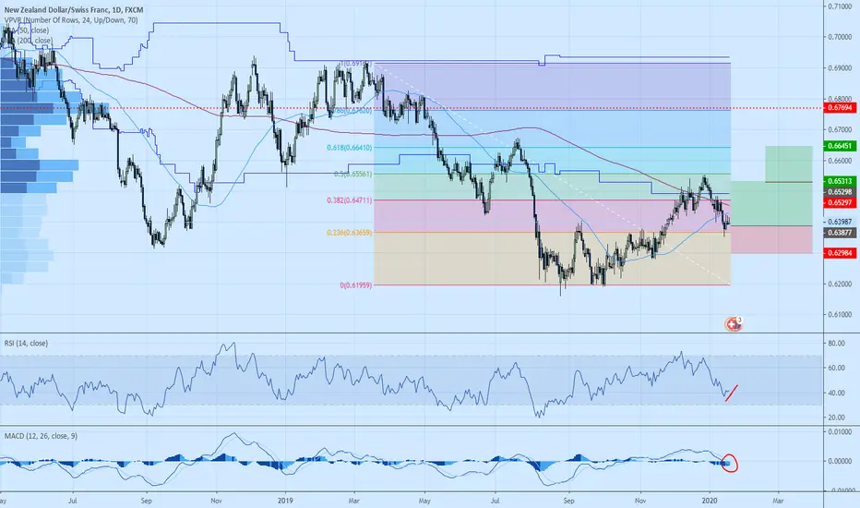
Task: Select the upper green profit box near 0.66451
Action: pyautogui.click(x=789, y=163)
